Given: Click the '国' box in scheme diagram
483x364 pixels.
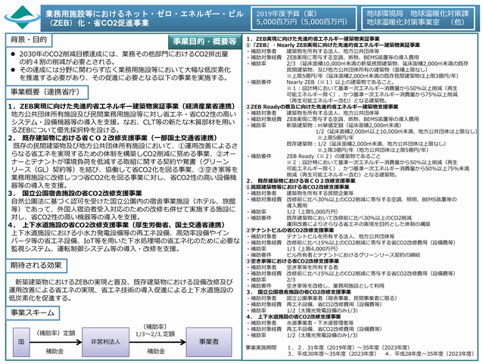Looking at the screenshot, I should (x=21, y=342).
